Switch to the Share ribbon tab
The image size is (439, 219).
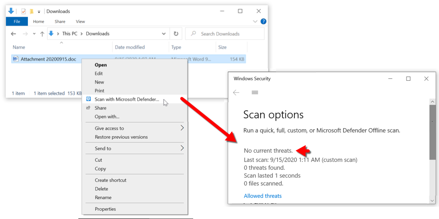pyautogui.click(x=60, y=21)
